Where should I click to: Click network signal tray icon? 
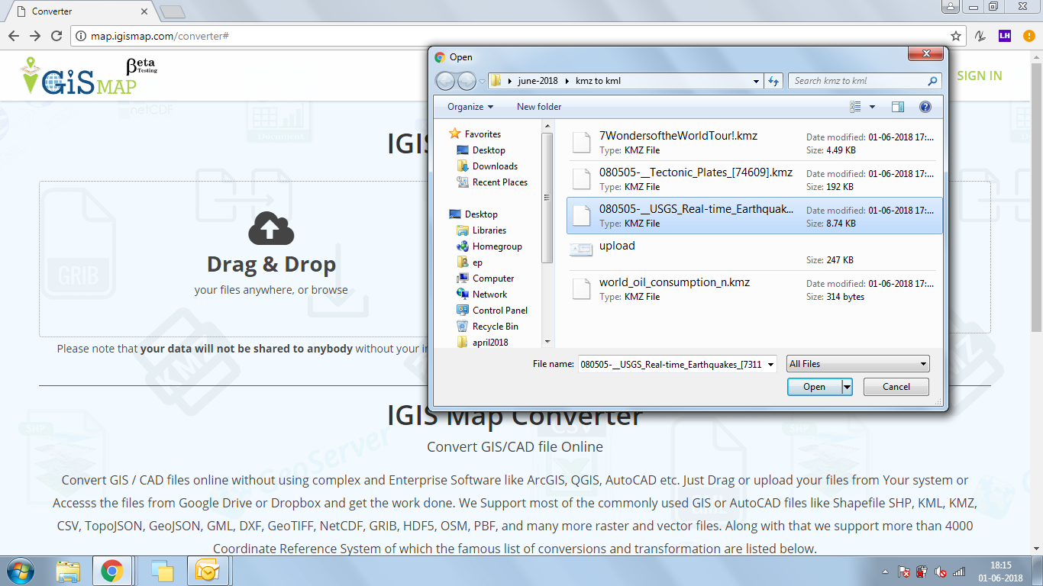tap(960, 572)
